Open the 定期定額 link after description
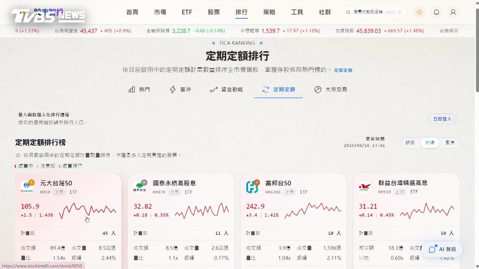The width and height of the screenshot is (479, 269). (x=343, y=70)
